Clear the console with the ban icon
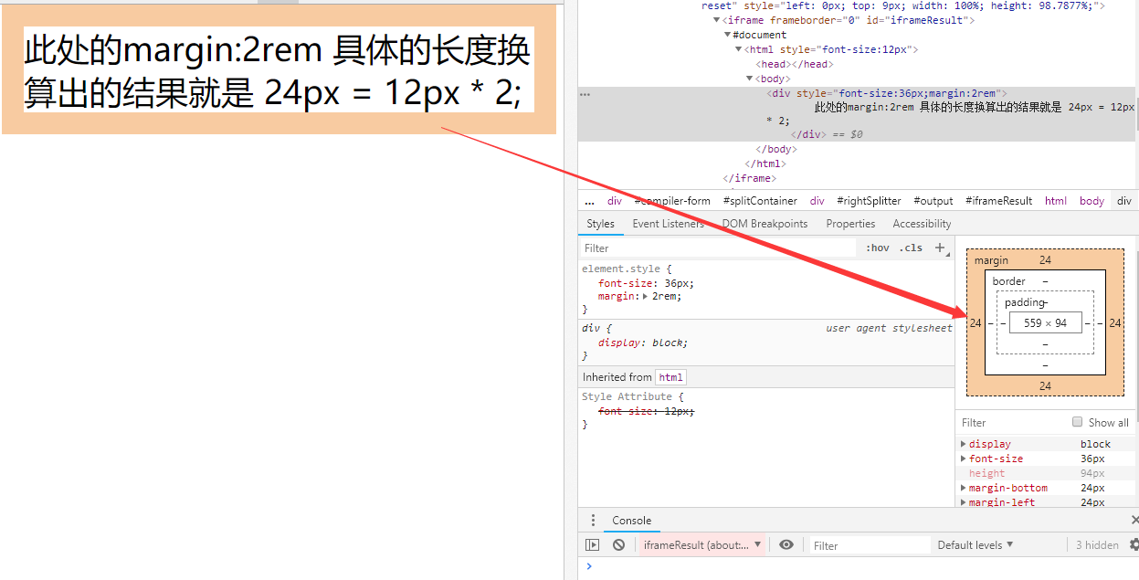 click(x=619, y=543)
